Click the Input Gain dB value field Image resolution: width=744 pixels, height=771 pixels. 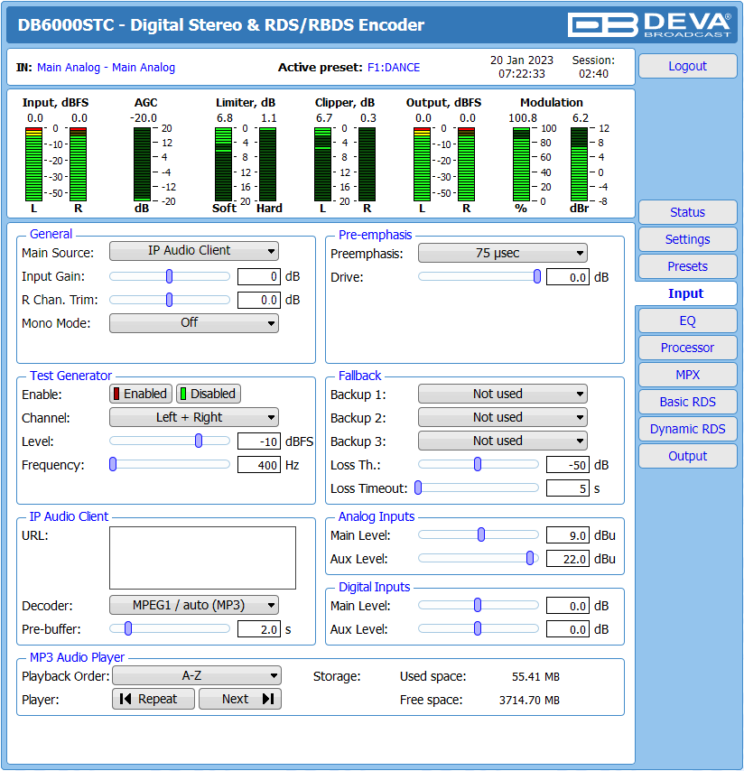point(259,277)
